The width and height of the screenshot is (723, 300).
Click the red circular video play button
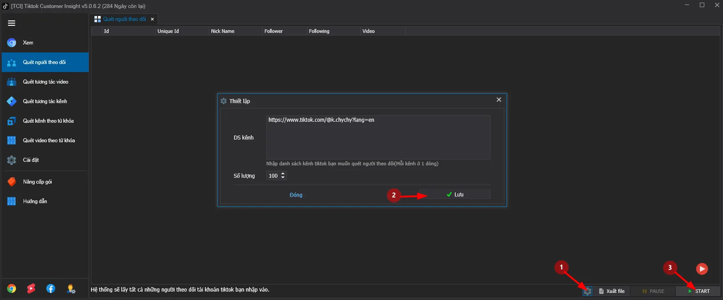click(x=702, y=268)
